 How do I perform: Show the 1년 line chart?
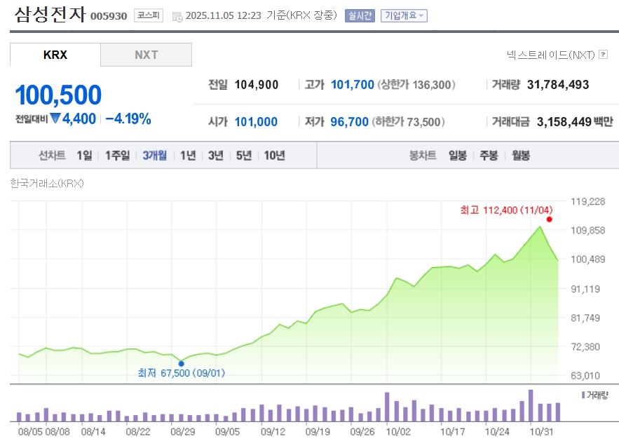188,156
